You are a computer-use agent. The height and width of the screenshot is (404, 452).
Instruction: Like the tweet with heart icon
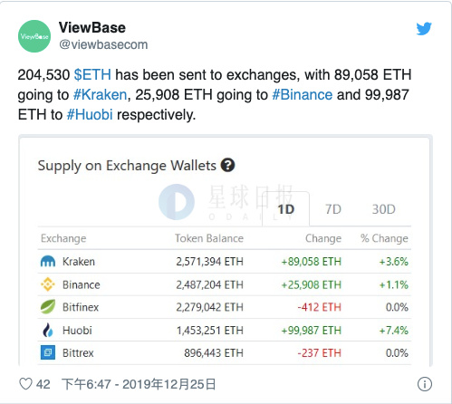(x=25, y=384)
